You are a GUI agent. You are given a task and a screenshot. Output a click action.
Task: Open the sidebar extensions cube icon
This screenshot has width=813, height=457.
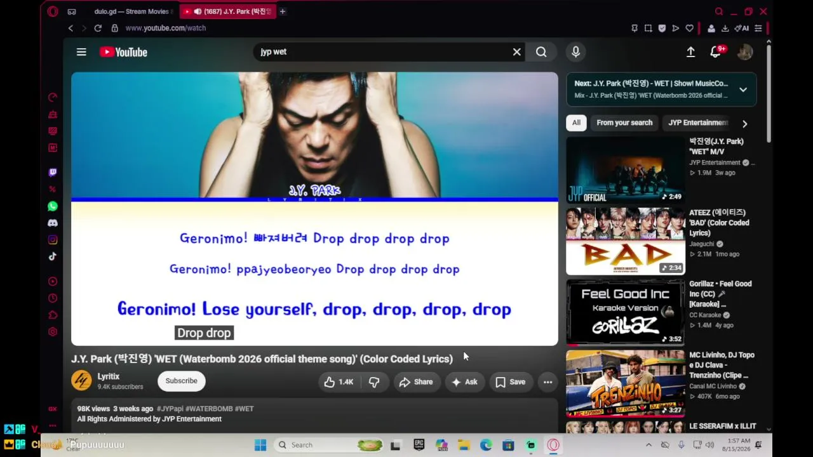[53, 315]
